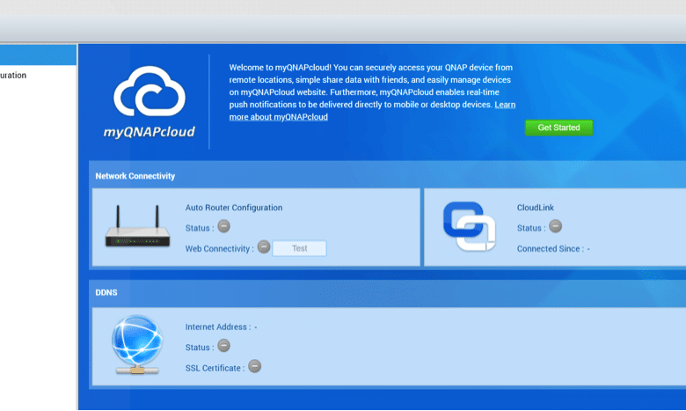686x411 pixels.
Task: Click the SSL Certificate status indicator
Action: (x=255, y=366)
